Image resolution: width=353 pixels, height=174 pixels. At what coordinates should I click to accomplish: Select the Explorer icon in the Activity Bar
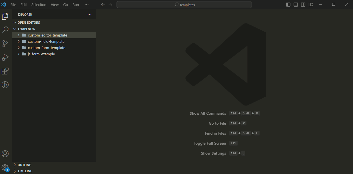[x=5, y=16]
